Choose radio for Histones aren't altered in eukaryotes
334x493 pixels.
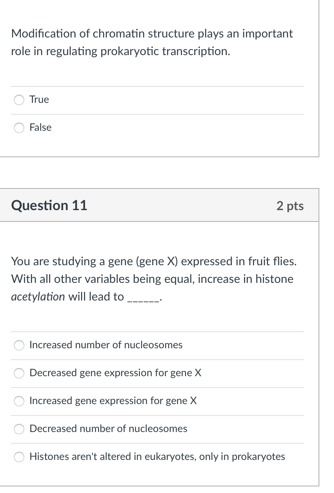(19, 457)
